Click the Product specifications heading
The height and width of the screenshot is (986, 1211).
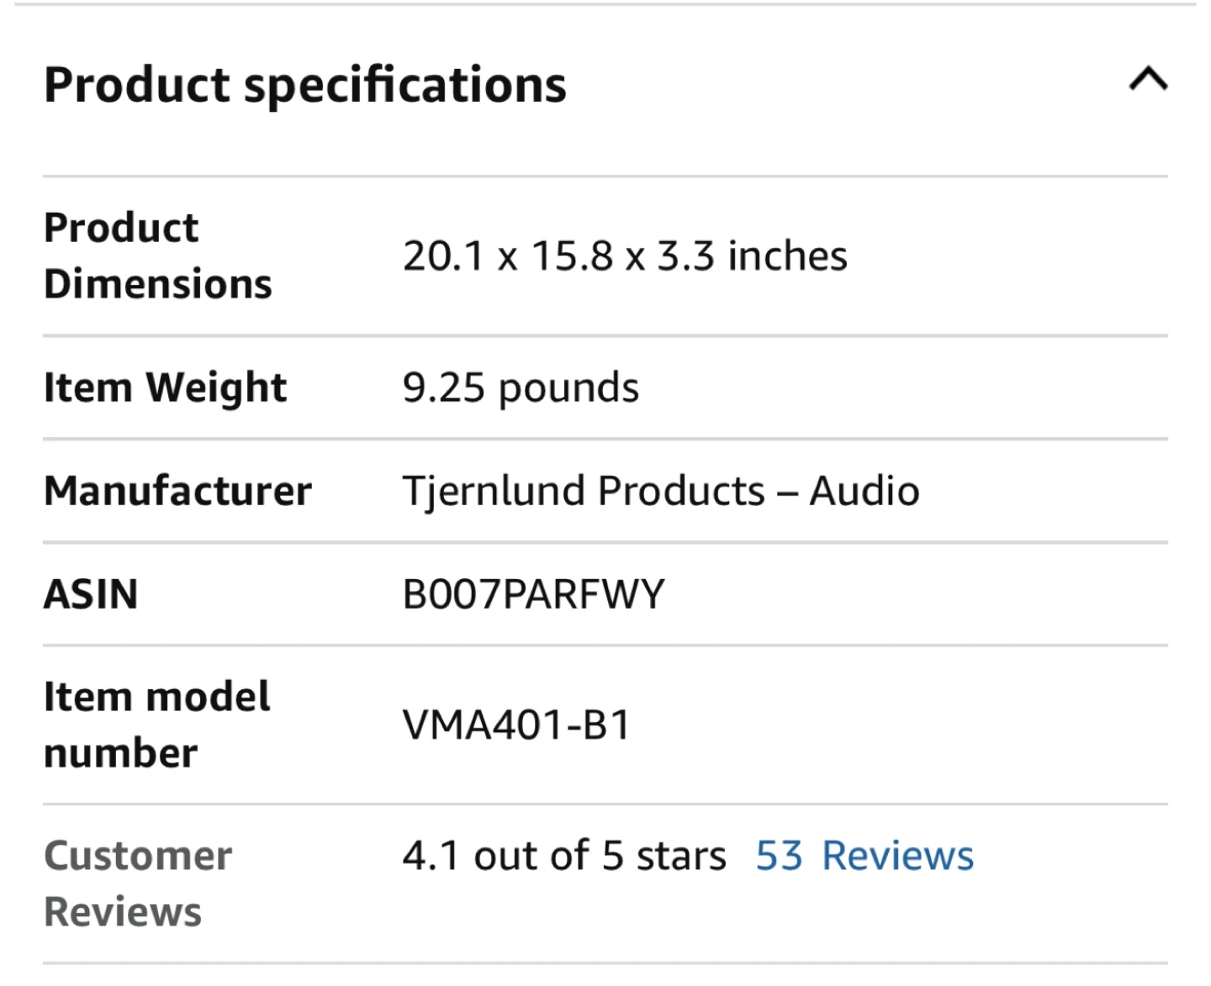click(305, 85)
